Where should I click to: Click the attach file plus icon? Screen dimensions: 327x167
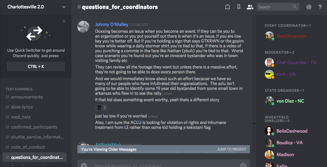click(84, 165)
